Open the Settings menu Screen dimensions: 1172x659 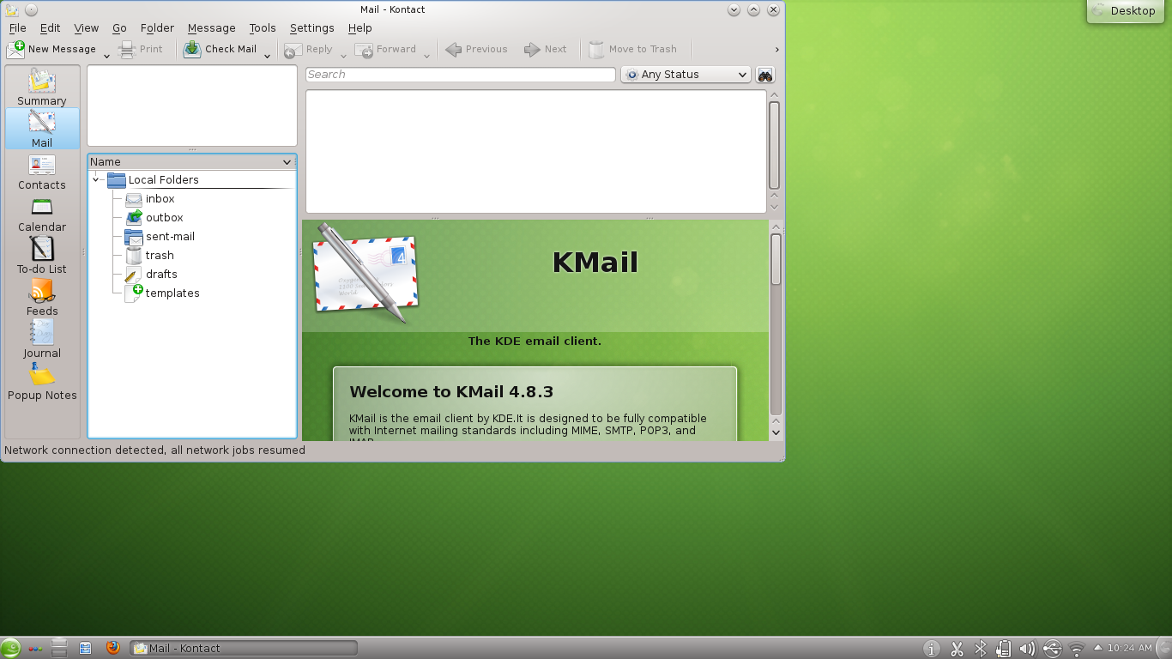[311, 28]
